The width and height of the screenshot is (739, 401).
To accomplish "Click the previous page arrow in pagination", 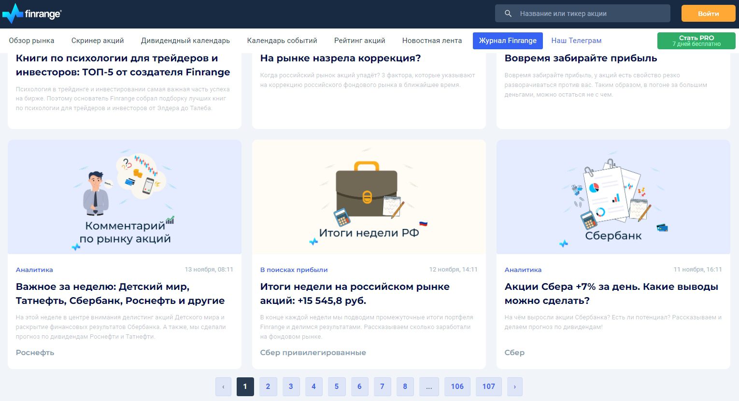I will tap(223, 387).
